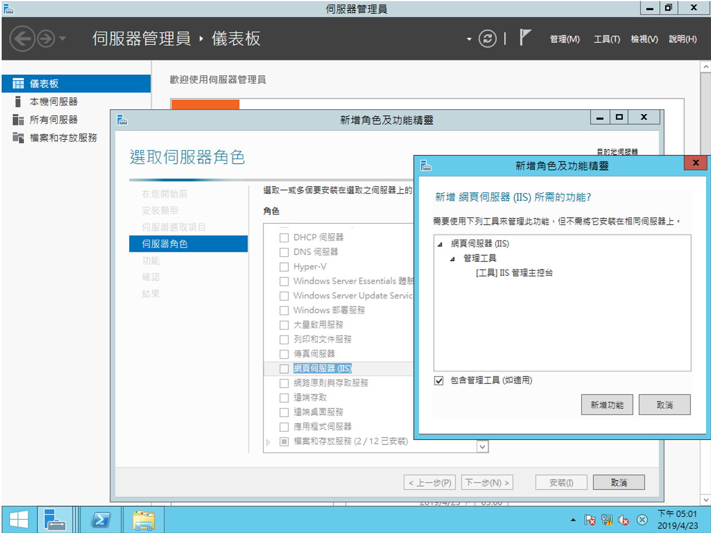Click the wizard icon in the 選取伺服器角色 window title bar
The height and width of the screenshot is (533, 711).
[x=122, y=120]
